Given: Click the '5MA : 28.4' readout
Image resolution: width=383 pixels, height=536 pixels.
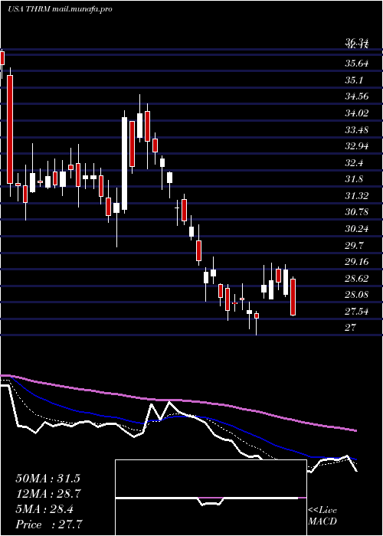Looking at the screenshot, I should click(x=44, y=509).
